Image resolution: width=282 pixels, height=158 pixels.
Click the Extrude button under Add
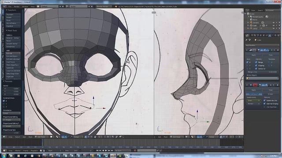(13, 54)
